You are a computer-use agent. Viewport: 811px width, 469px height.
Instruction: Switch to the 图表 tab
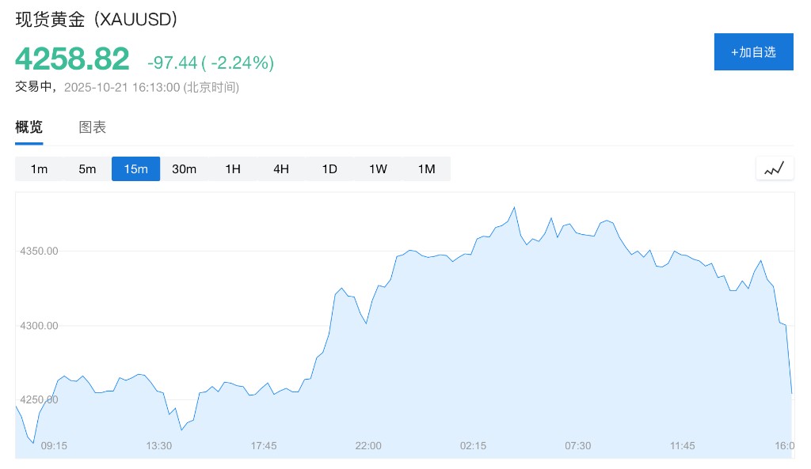click(93, 127)
